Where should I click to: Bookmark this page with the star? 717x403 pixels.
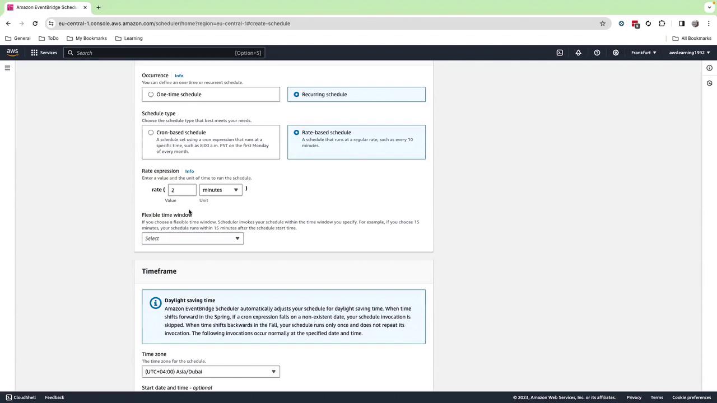(x=603, y=24)
